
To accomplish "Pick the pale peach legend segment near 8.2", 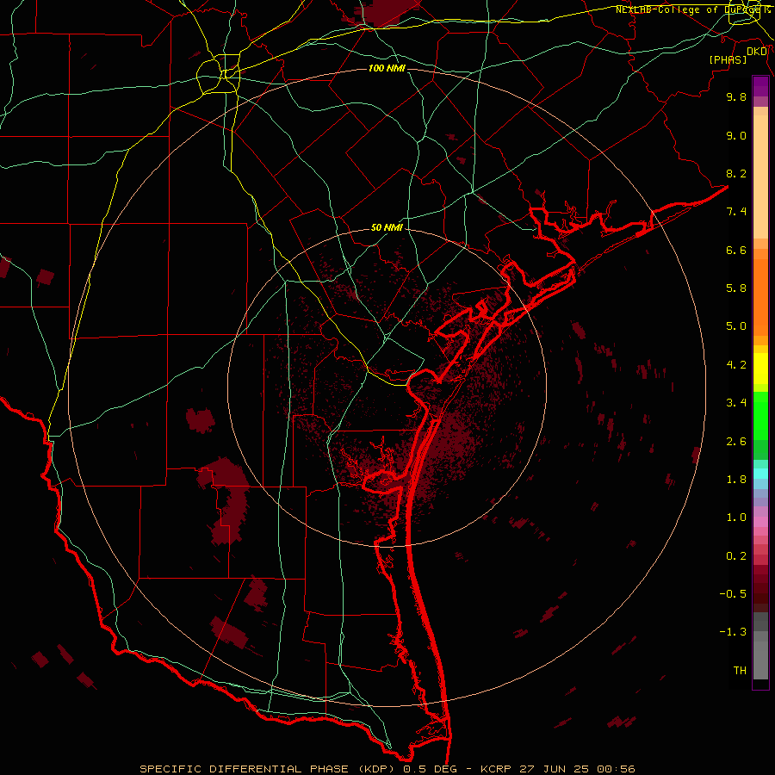I will [x=760, y=177].
